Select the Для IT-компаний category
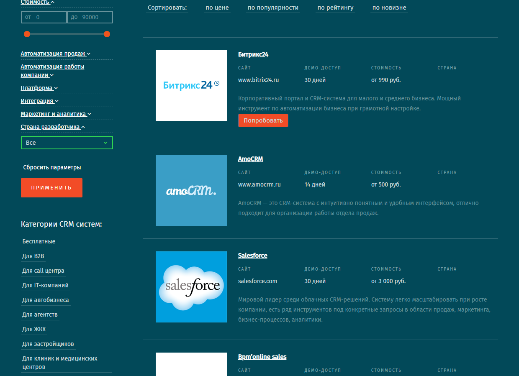The width and height of the screenshot is (519, 376). coord(45,285)
